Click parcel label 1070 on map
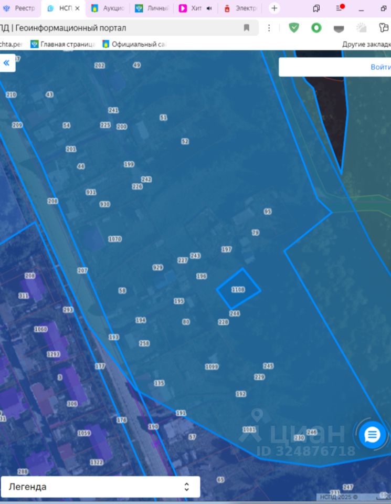Image resolution: width=391 pixels, height=504 pixels. coord(115,239)
